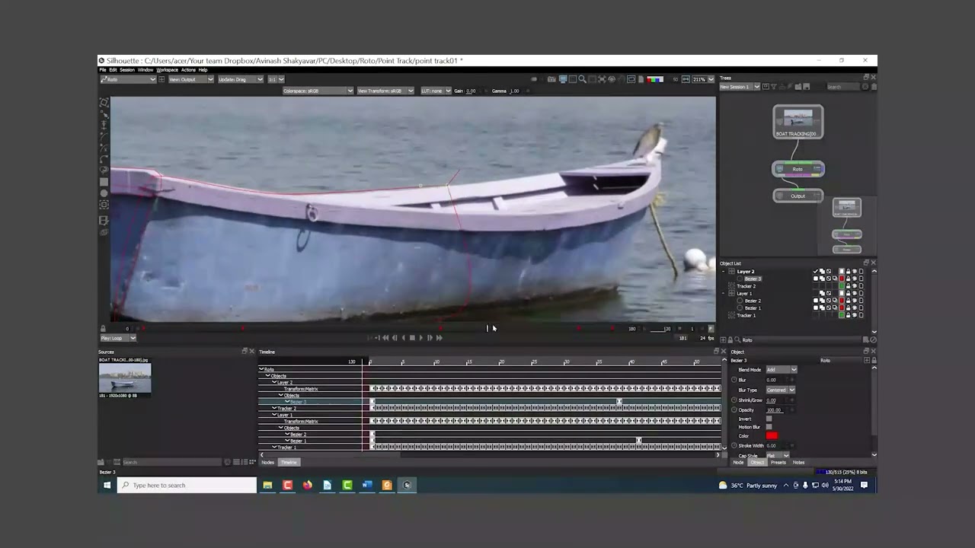Switch to the Nodes tab
The image size is (975, 548).
(x=268, y=462)
